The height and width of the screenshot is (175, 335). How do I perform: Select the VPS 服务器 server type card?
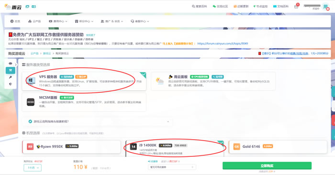tap(84, 81)
